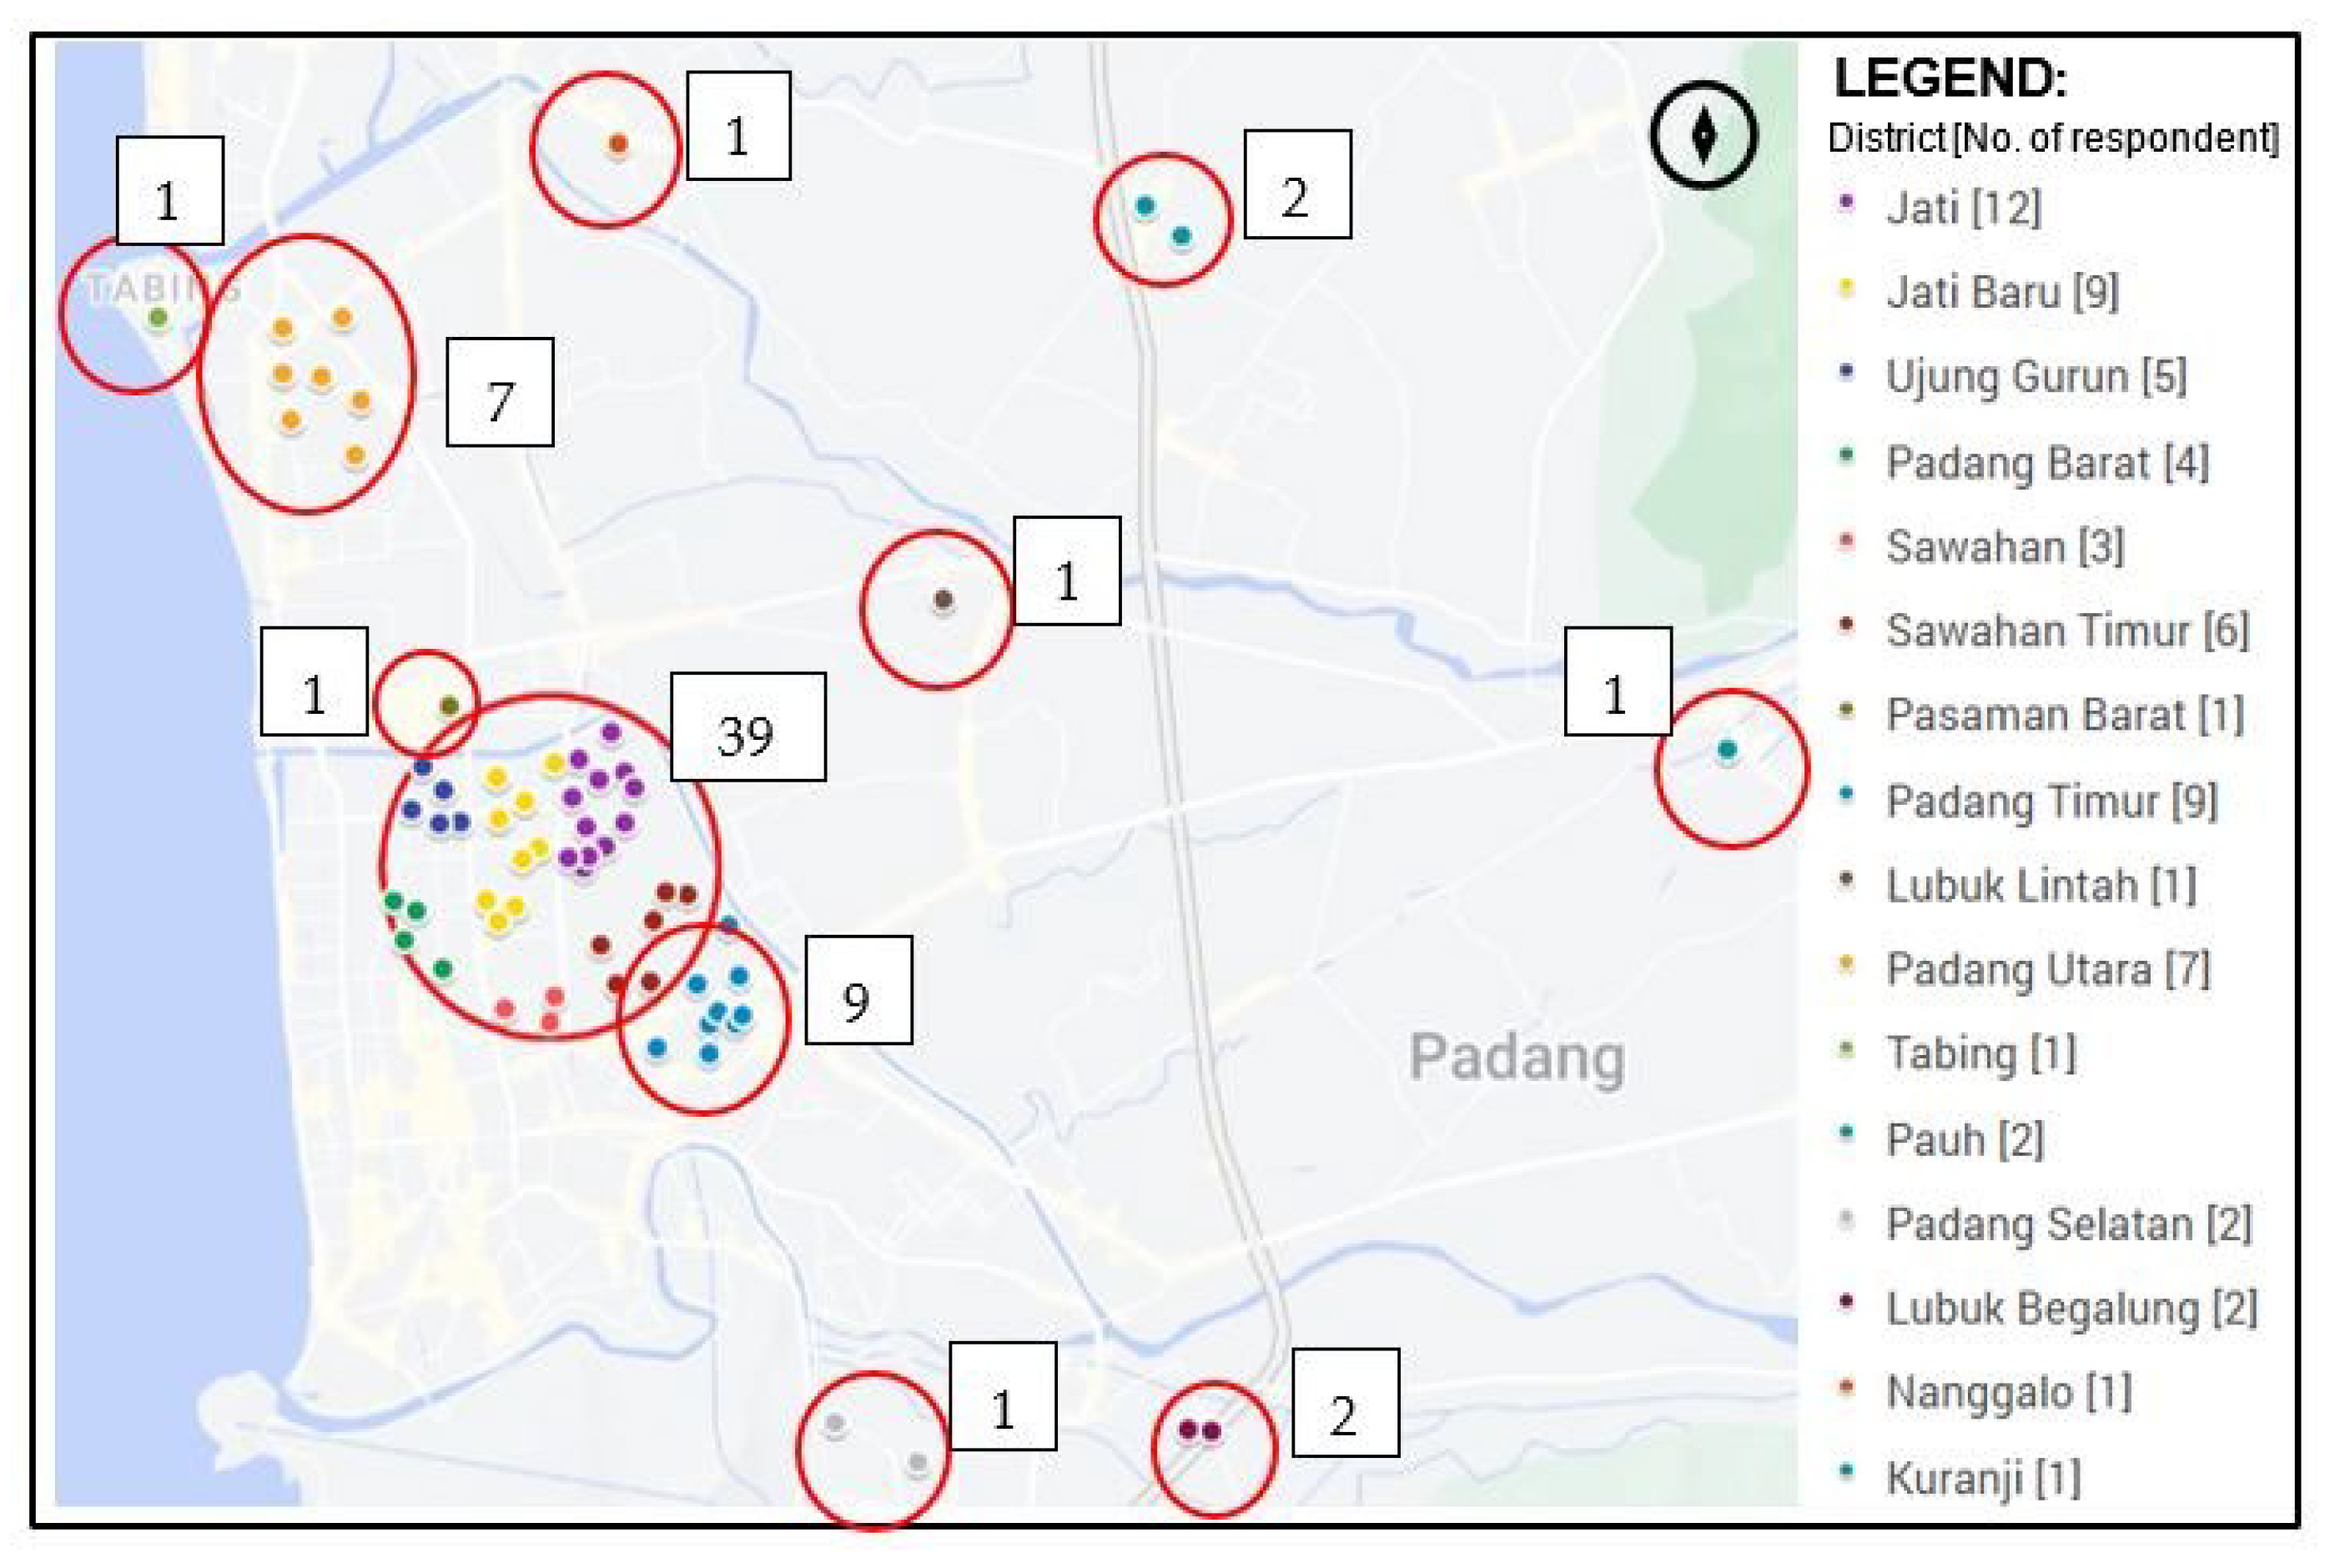Click the upper Pauh teal marker

[x=1145, y=206]
